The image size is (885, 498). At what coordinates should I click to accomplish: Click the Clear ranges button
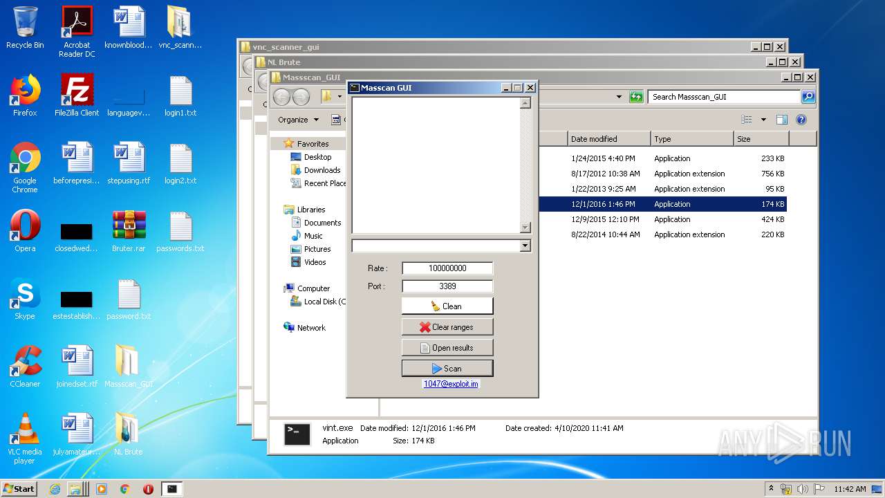(447, 326)
